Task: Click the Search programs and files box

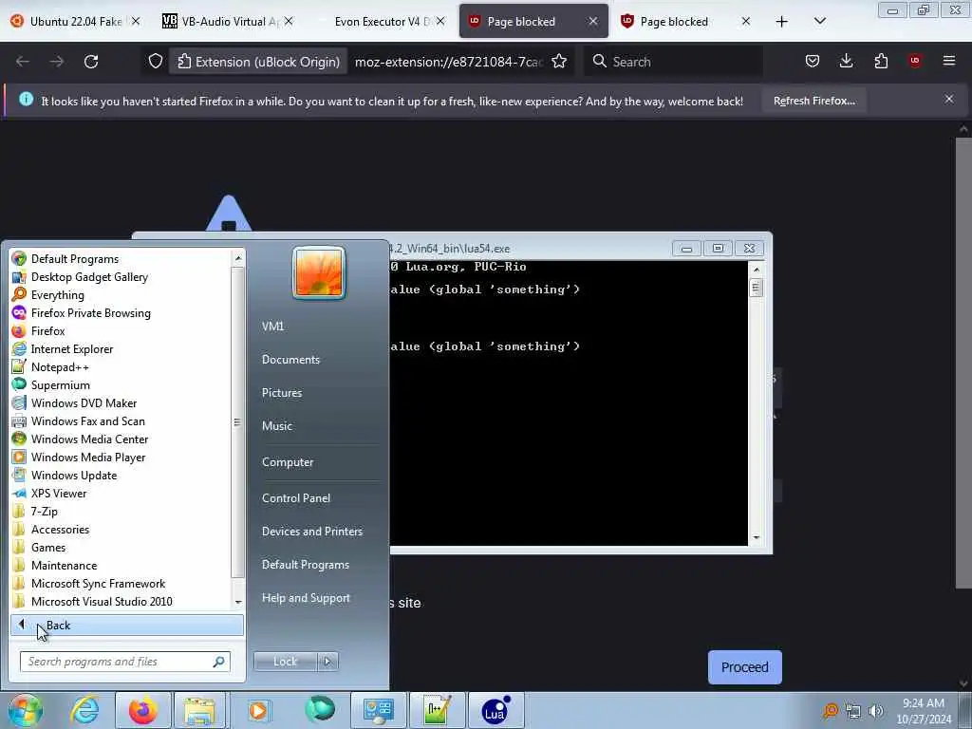Action: point(125,662)
